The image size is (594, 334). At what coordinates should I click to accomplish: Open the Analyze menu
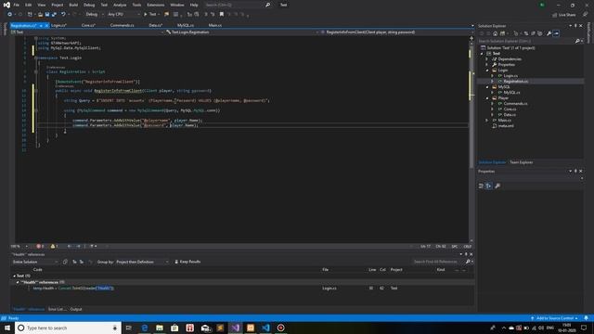point(120,5)
